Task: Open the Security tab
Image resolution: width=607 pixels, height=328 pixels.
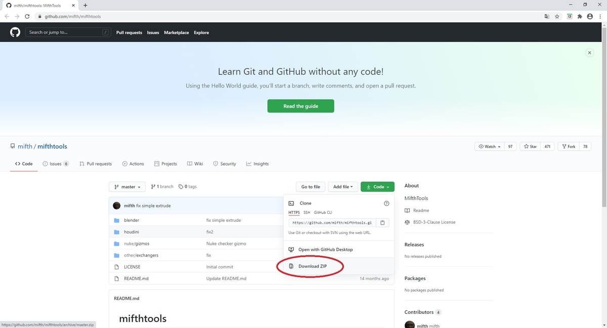Action: (225, 164)
